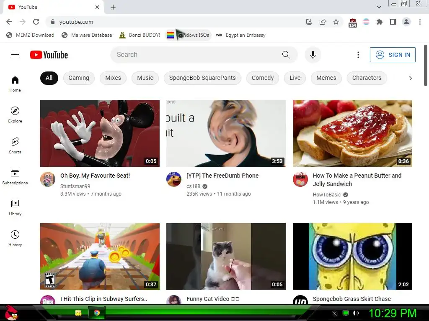Open HowToBasic channel avatar
This screenshot has width=429, height=321.
(x=300, y=179)
